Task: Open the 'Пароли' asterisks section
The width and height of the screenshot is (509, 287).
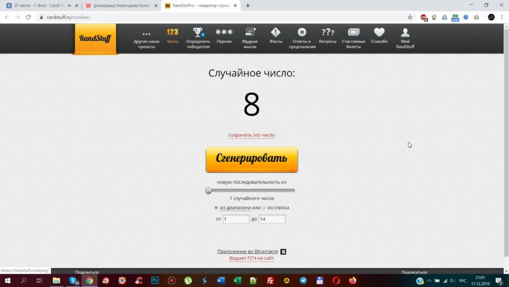Action: pyautogui.click(x=224, y=36)
